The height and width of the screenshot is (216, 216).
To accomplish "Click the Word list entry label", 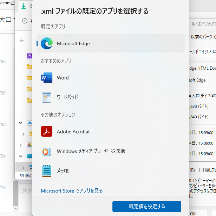I will click(x=63, y=78).
